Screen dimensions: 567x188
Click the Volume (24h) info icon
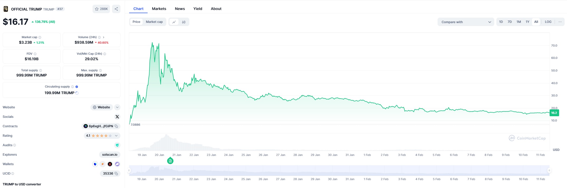(x=99, y=37)
